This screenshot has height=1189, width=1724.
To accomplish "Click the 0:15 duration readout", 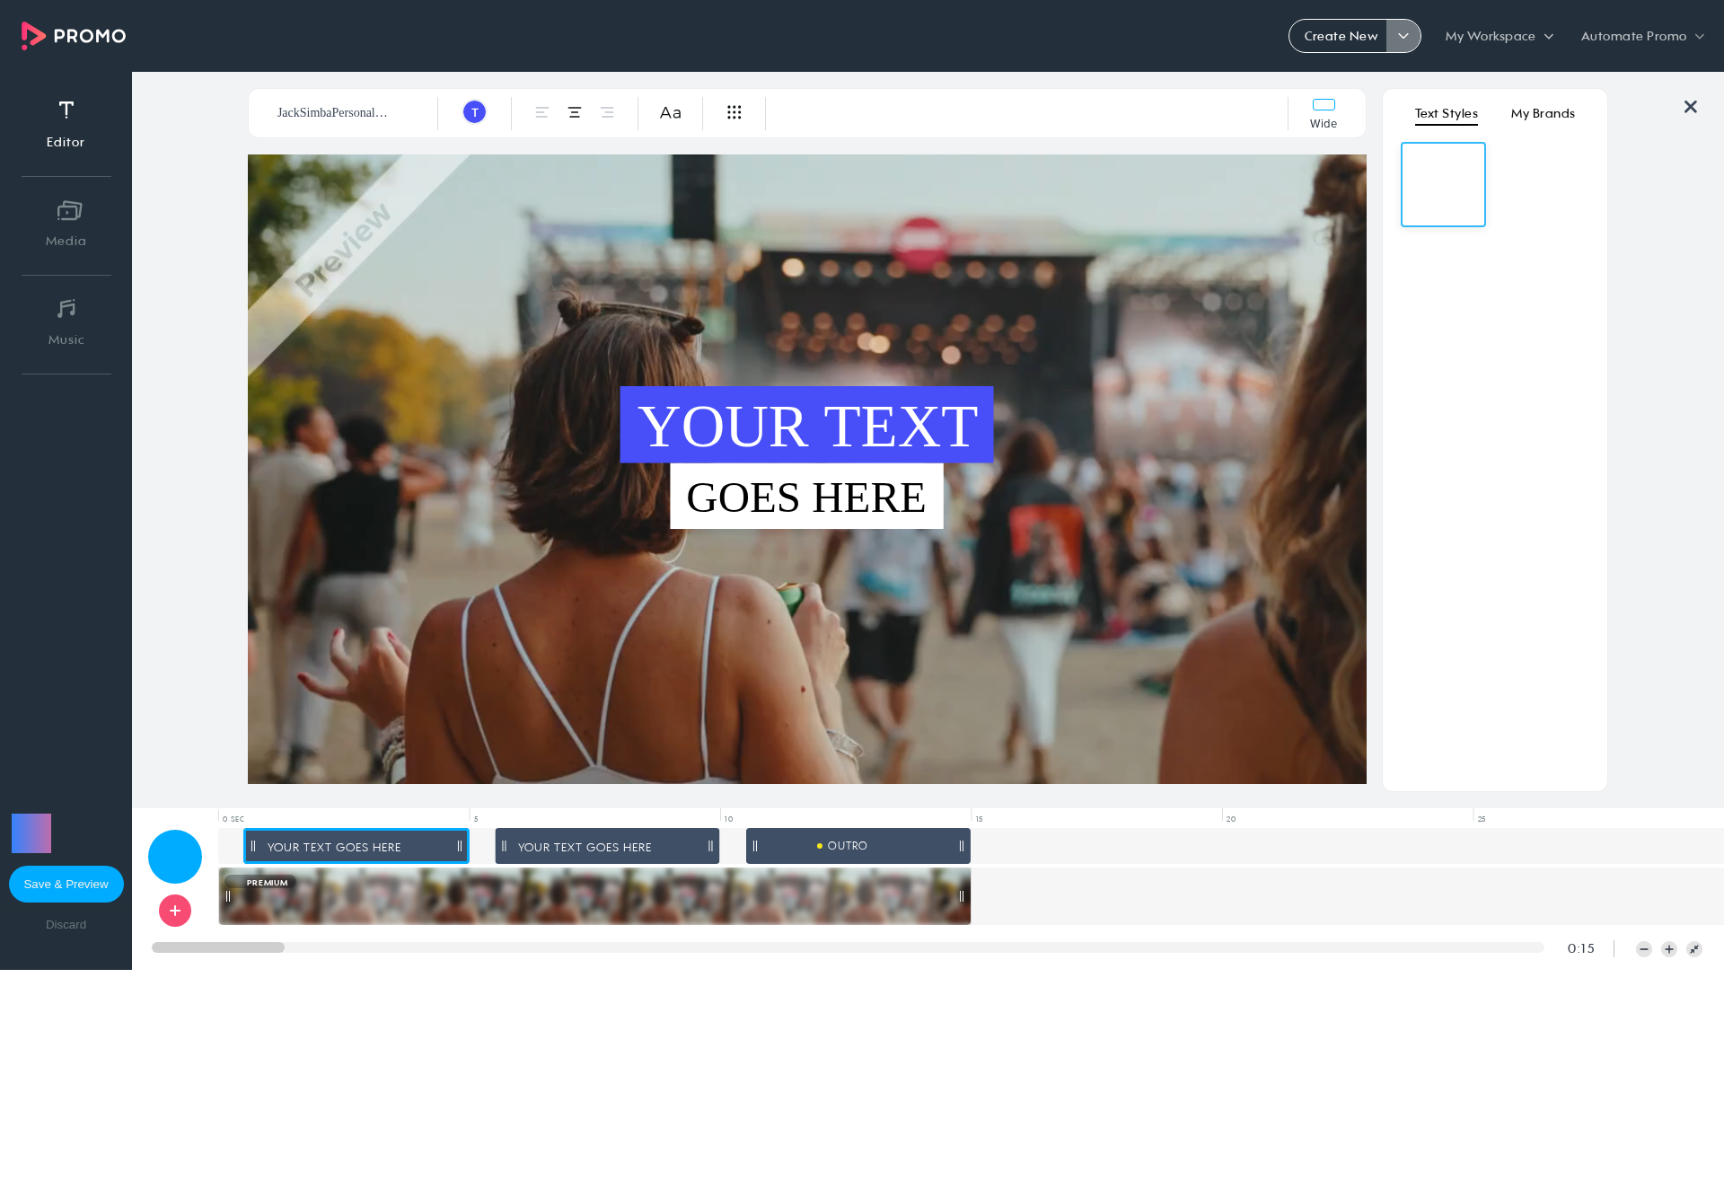I will coord(1581,948).
